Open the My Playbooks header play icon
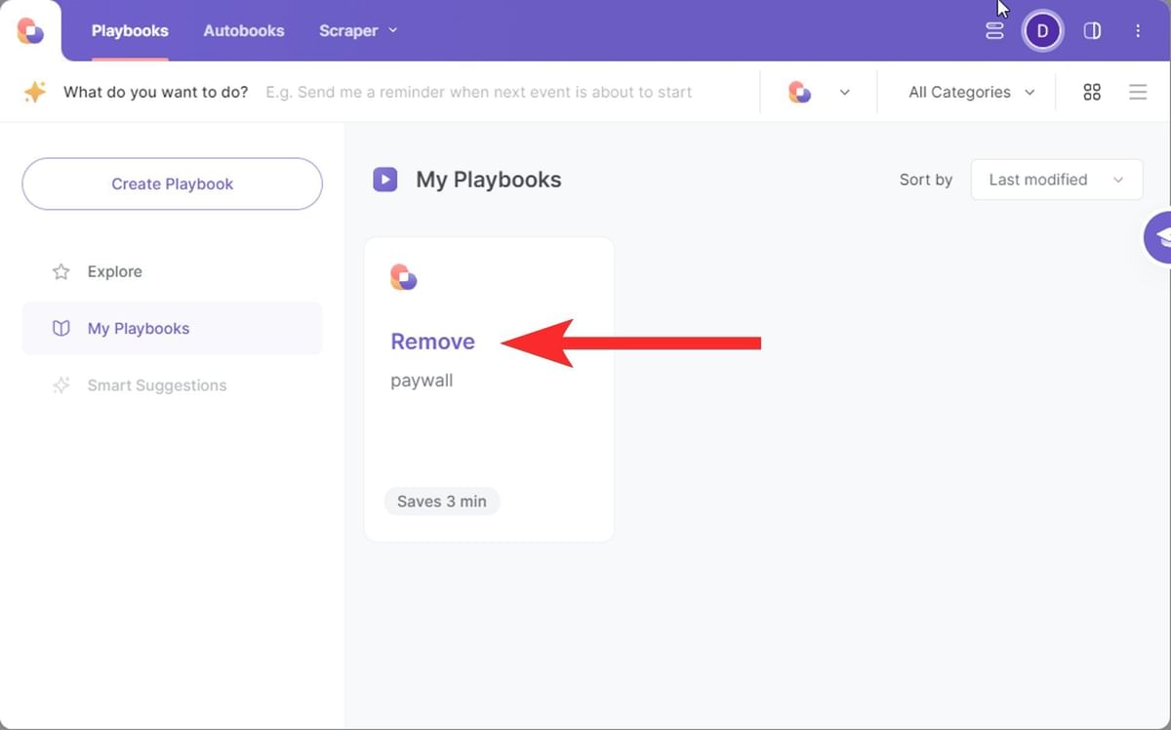The height and width of the screenshot is (730, 1171). point(384,179)
